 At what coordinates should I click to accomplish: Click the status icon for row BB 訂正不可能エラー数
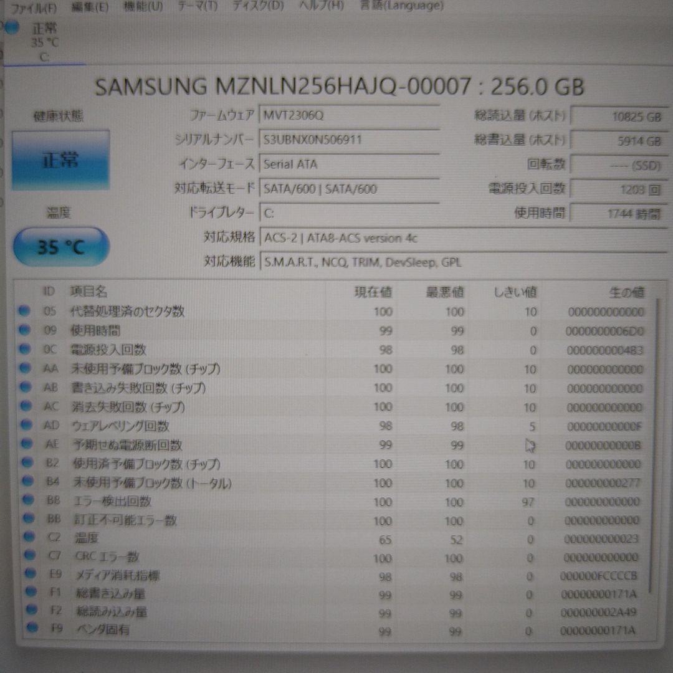pyautogui.click(x=29, y=518)
